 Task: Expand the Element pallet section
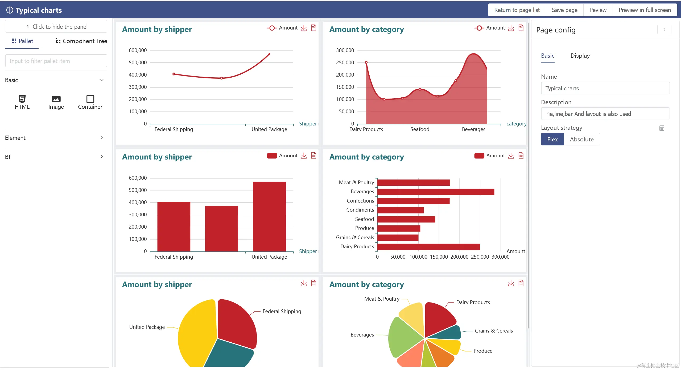[x=101, y=138]
